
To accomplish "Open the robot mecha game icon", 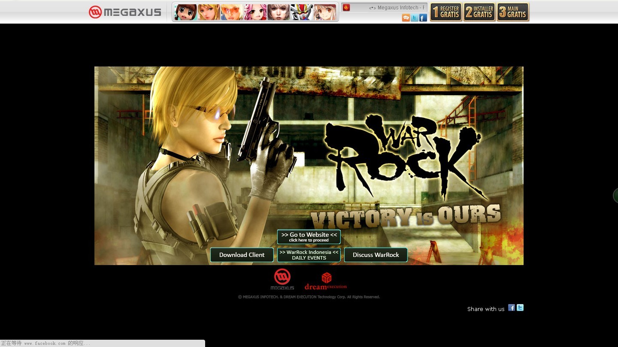I will pyautogui.click(x=302, y=12).
